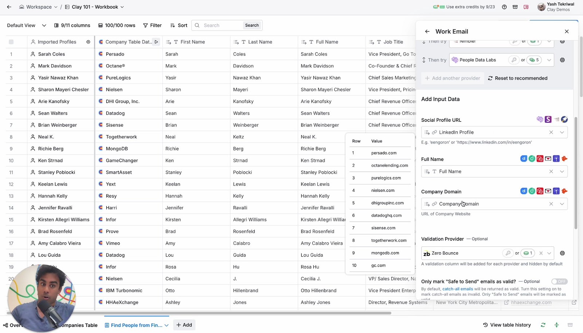Toggle the select-all rows checkbox
This screenshot has width=583, height=333.
click(x=11, y=42)
